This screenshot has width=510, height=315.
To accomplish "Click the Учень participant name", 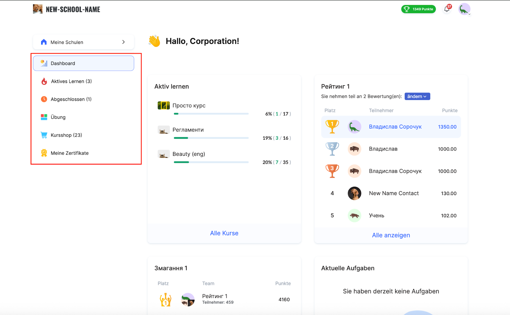I will pyautogui.click(x=377, y=215).
